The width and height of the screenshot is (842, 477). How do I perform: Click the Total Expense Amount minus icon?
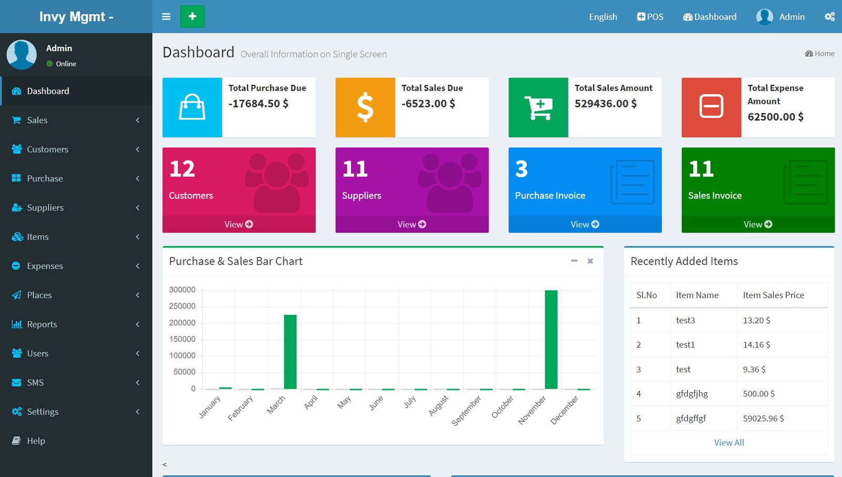tap(711, 107)
